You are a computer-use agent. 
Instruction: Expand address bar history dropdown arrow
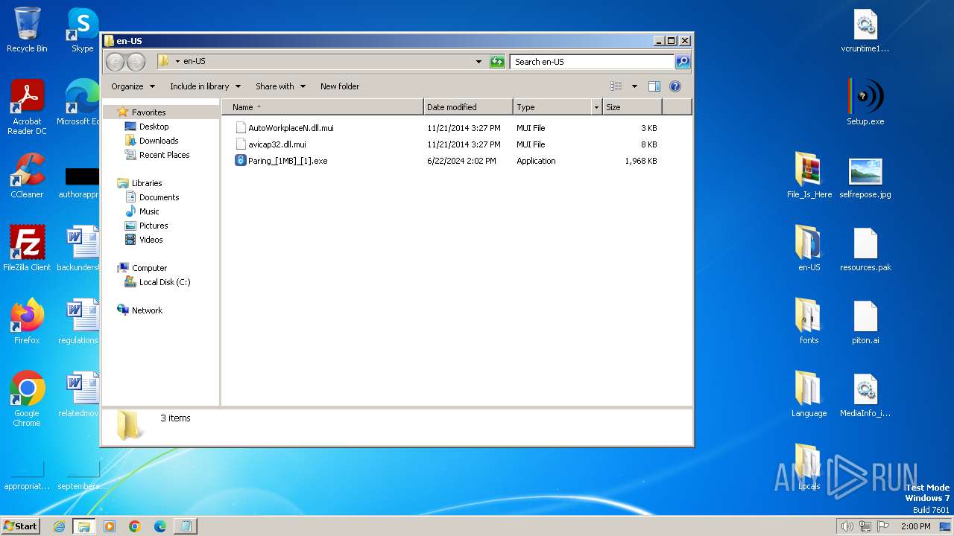pyautogui.click(x=478, y=62)
